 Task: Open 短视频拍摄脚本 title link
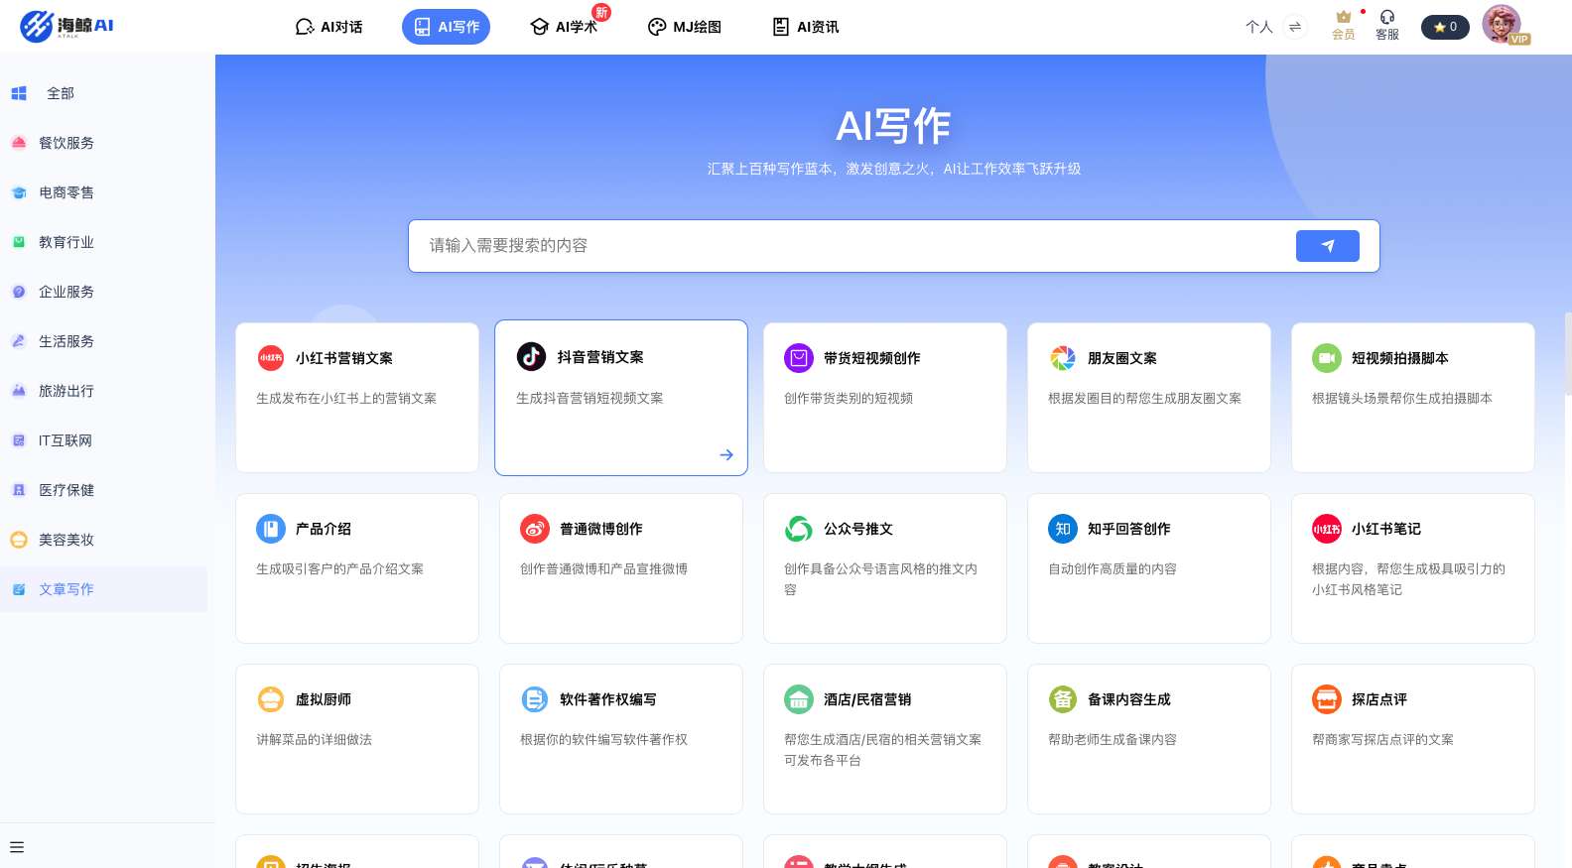1400,358
